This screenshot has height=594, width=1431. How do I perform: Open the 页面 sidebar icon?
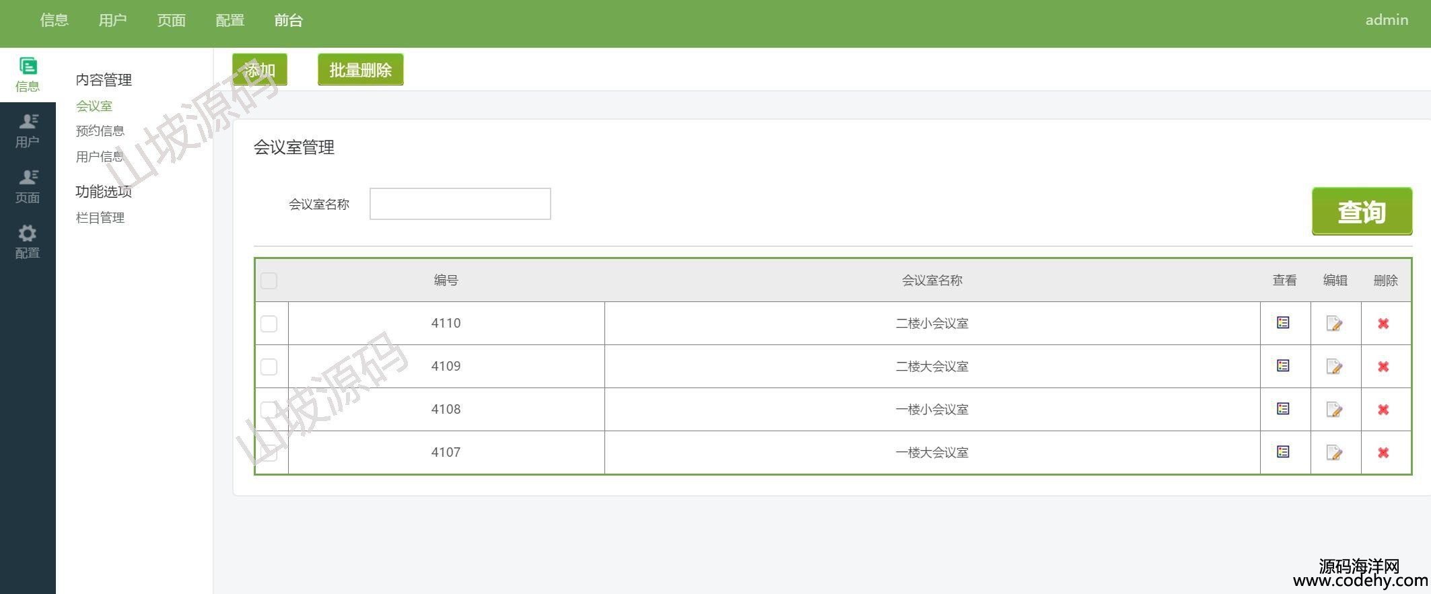coord(28,186)
